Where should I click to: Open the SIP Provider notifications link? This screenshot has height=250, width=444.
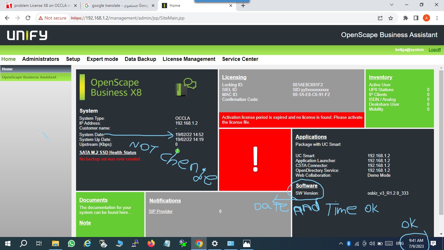(x=161, y=211)
